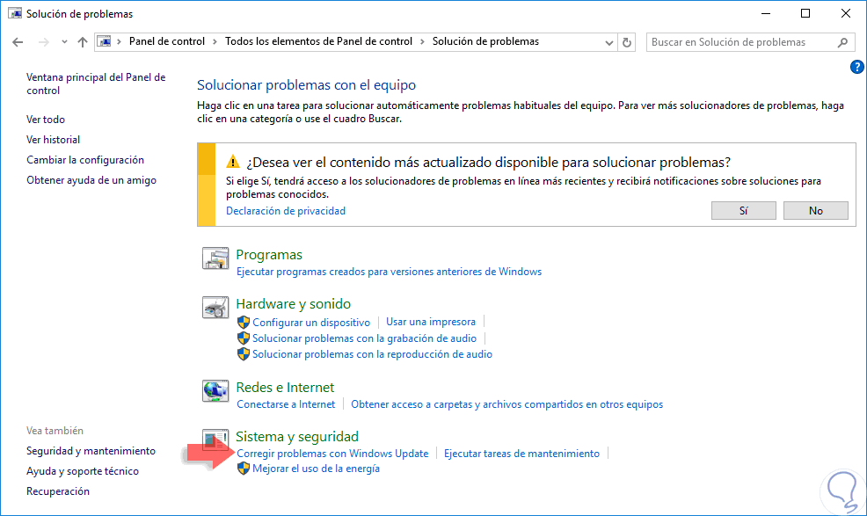The width and height of the screenshot is (867, 516).
Task: Open Seguridad y mantenimiento link
Action: coord(91,451)
